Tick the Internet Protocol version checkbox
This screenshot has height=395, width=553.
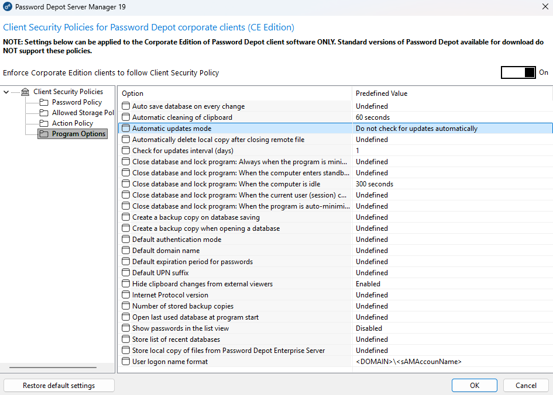[x=126, y=295]
